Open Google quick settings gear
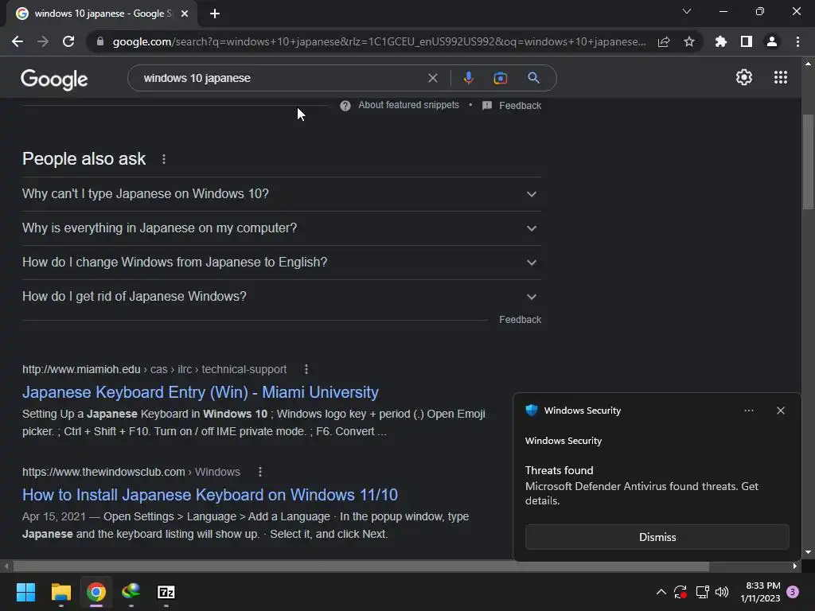The height and width of the screenshot is (611, 815). 744,77
